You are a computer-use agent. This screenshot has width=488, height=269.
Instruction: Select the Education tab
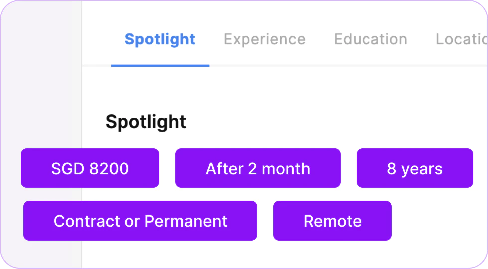click(370, 39)
